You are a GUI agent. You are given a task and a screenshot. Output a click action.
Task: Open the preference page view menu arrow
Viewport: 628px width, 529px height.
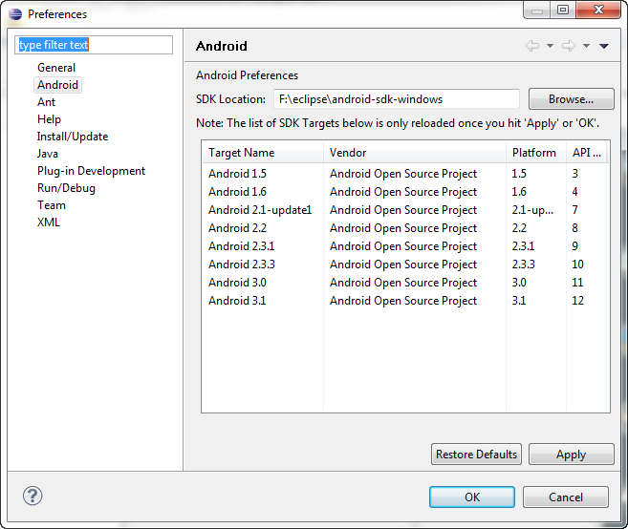(x=604, y=46)
